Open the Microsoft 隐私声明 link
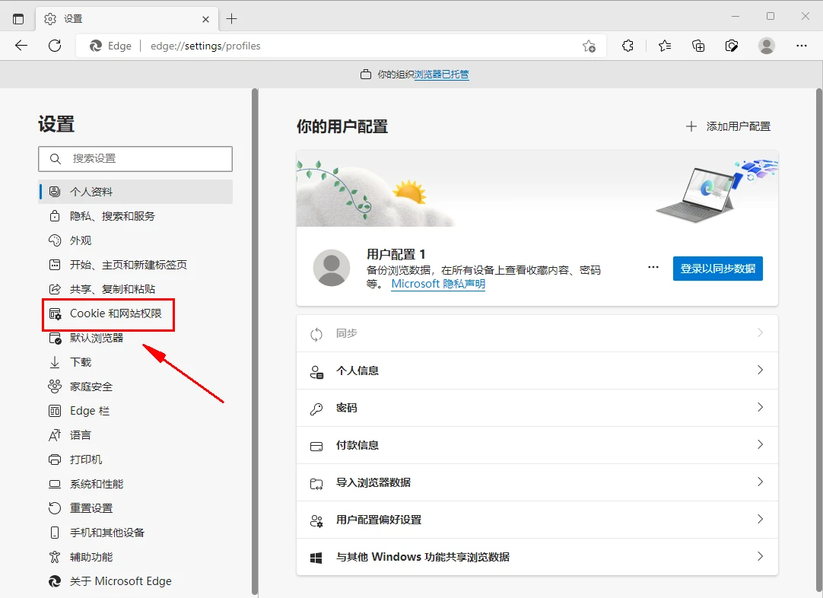Viewport: 823px width, 598px height. point(438,284)
